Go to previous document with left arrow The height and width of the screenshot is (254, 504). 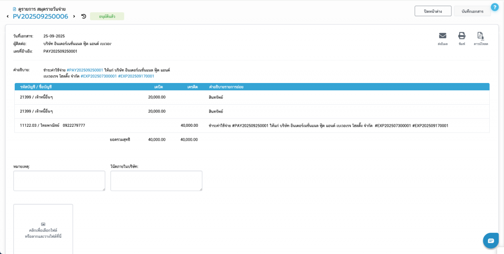(x=7, y=16)
